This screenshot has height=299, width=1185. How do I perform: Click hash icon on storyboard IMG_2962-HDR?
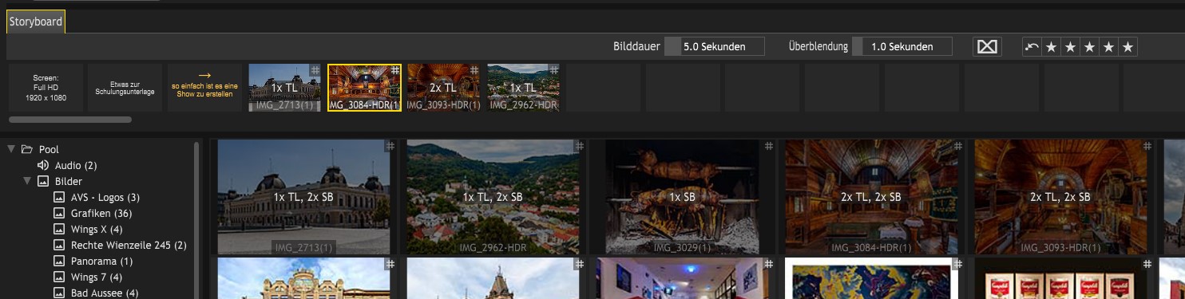[x=554, y=70]
